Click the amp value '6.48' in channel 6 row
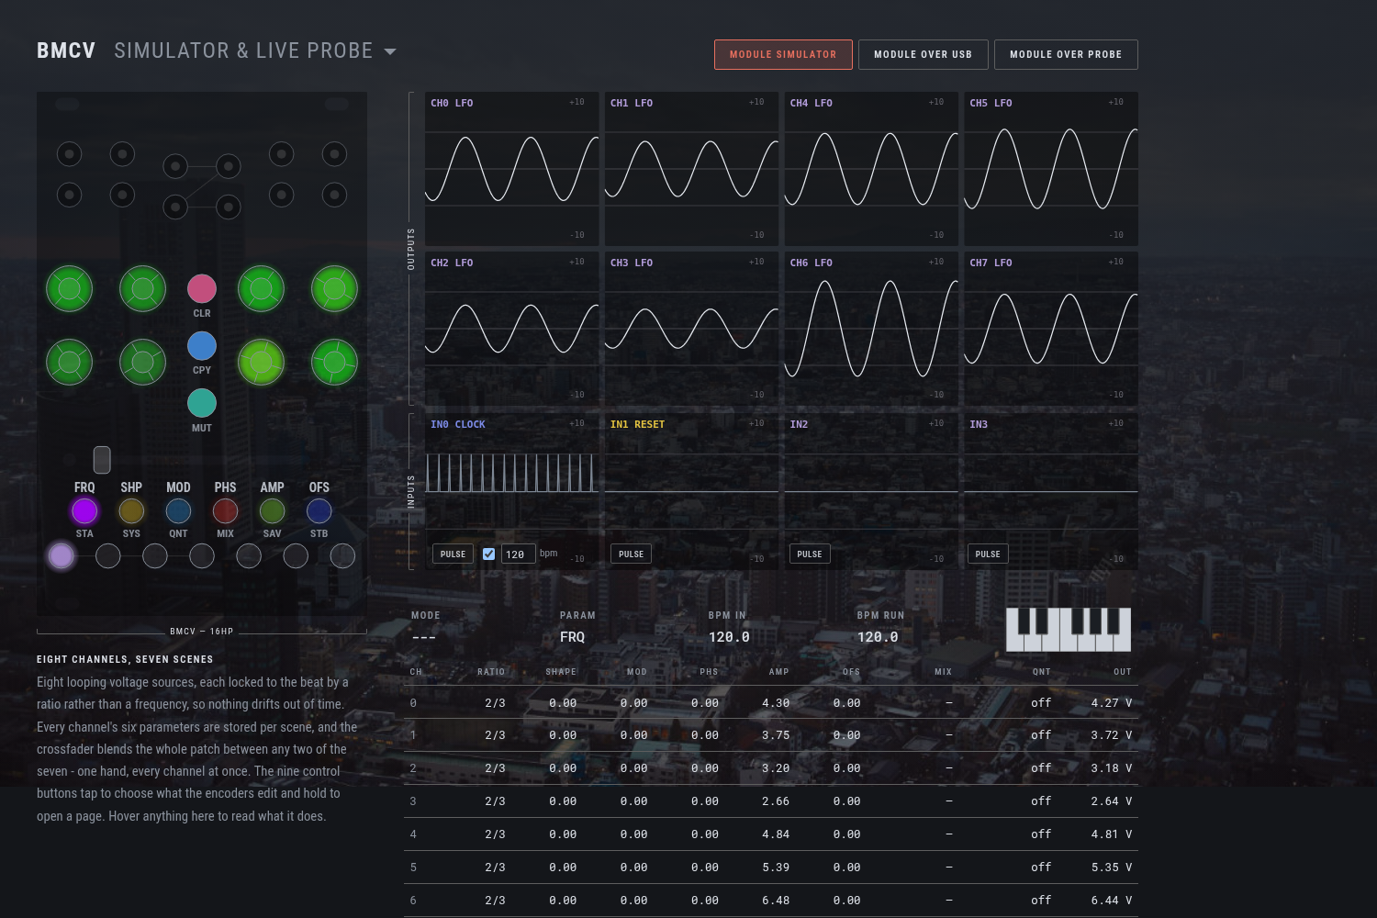 point(776,901)
